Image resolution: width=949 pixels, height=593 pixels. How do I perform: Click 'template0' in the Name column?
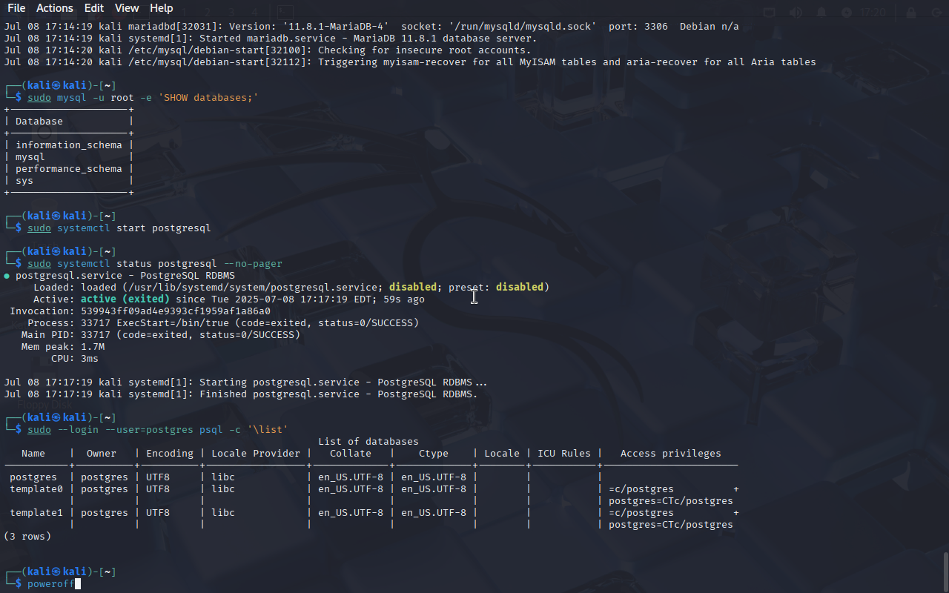36,489
